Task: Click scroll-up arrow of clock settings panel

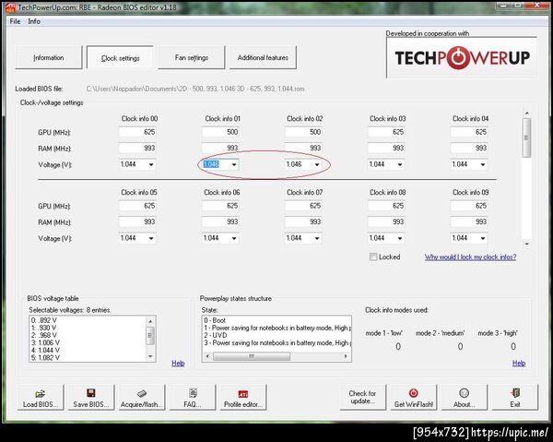Action: point(526,113)
